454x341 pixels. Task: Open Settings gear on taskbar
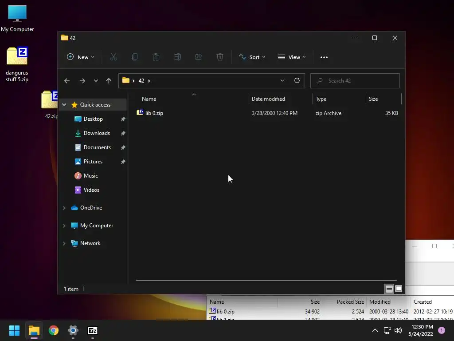click(x=73, y=330)
